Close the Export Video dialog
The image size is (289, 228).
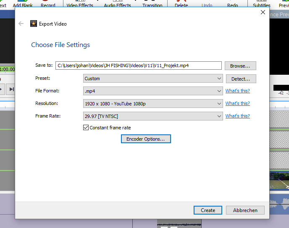(x=263, y=13)
